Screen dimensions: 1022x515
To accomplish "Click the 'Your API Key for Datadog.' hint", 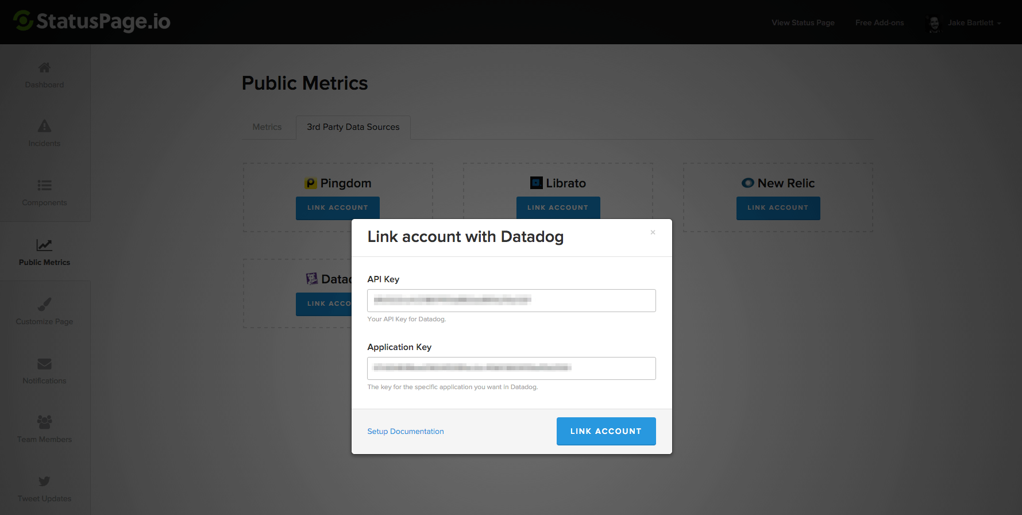I will (x=407, y=319).
